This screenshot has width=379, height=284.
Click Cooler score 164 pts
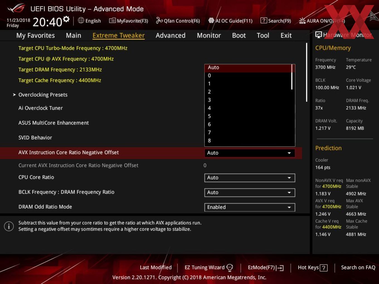pos(323,167)
